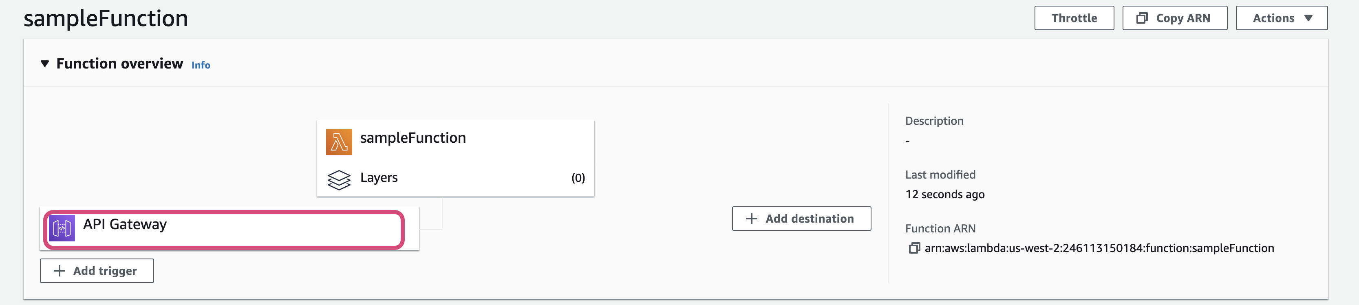1359x305 pixels.
Task: Click the arn:aws:lambda function ARN text
Action: coord(1099,249)
